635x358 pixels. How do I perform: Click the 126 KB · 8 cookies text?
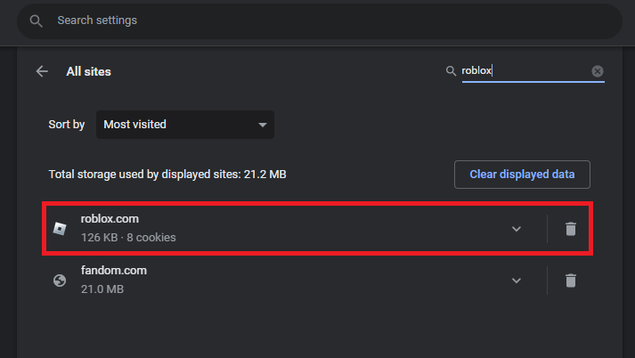(x=128, y=238)
